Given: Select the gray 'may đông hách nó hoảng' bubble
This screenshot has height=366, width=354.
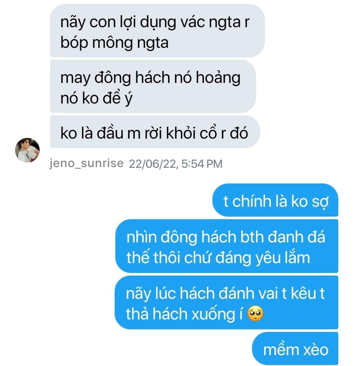Looking at the screenshot, I should (153, 87).
